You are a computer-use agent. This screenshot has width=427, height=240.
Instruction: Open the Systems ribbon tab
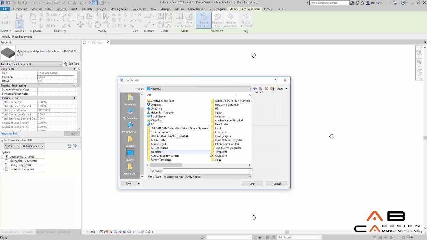click(61, 9)
